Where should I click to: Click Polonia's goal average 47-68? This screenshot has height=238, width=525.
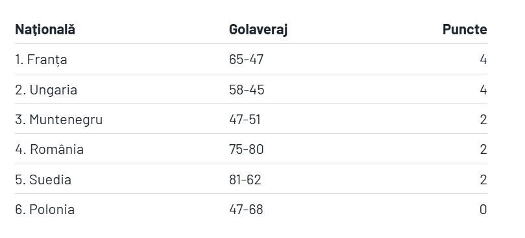(x=246, y=210)
